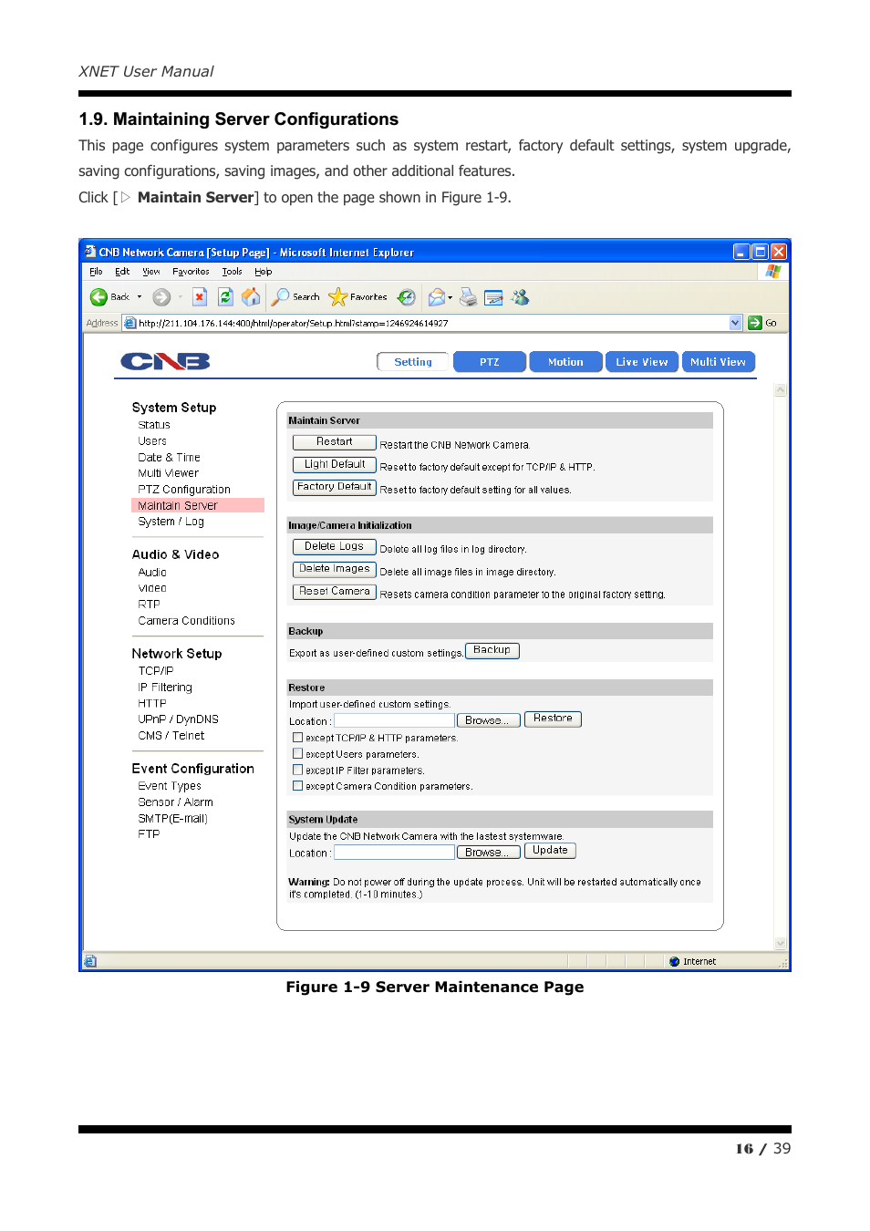This screenshot has width=870, height=1231.
Task: Click the page scrollbar down arrow
Action: (x=781, y=944)
